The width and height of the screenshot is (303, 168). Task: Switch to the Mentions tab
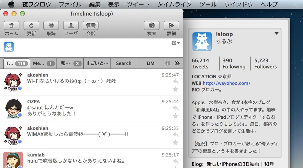pyautogui.click(x=43, y=63)
